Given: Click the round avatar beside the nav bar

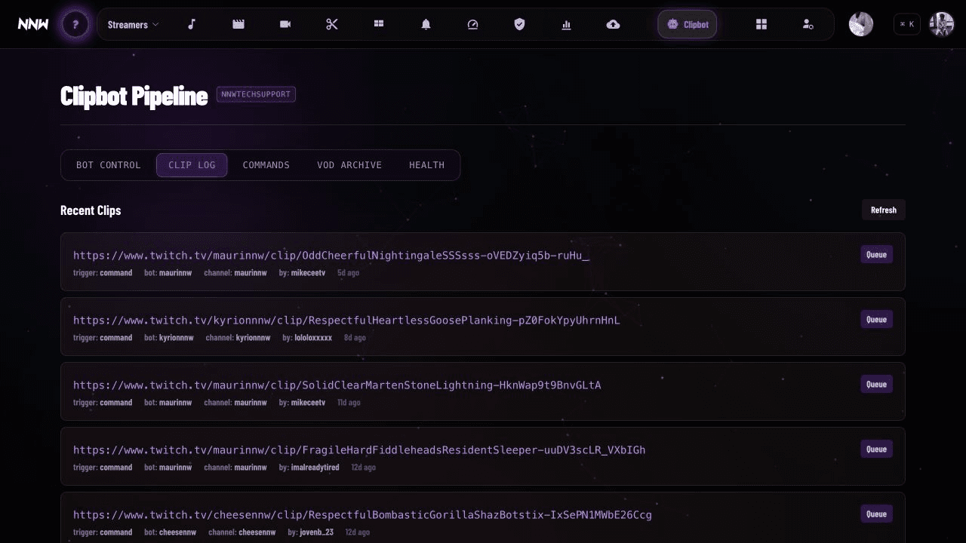Looking at the screenshot, I should (x=861, y=24).
